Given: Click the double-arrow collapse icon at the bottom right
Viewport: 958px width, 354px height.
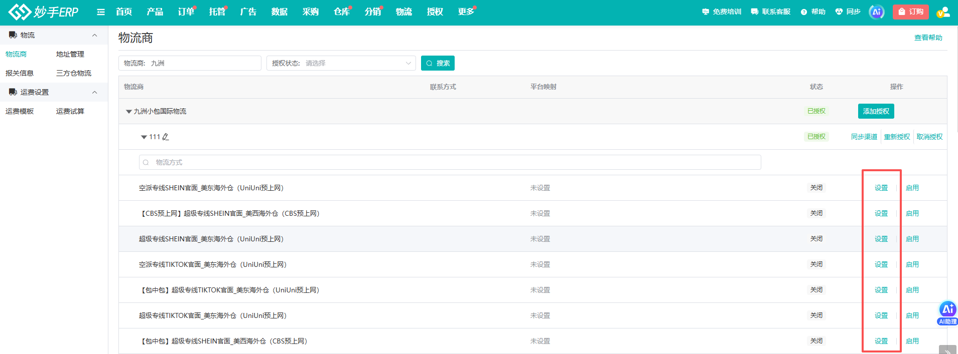Looking at the screenshot, I should [x=947, y=350].
